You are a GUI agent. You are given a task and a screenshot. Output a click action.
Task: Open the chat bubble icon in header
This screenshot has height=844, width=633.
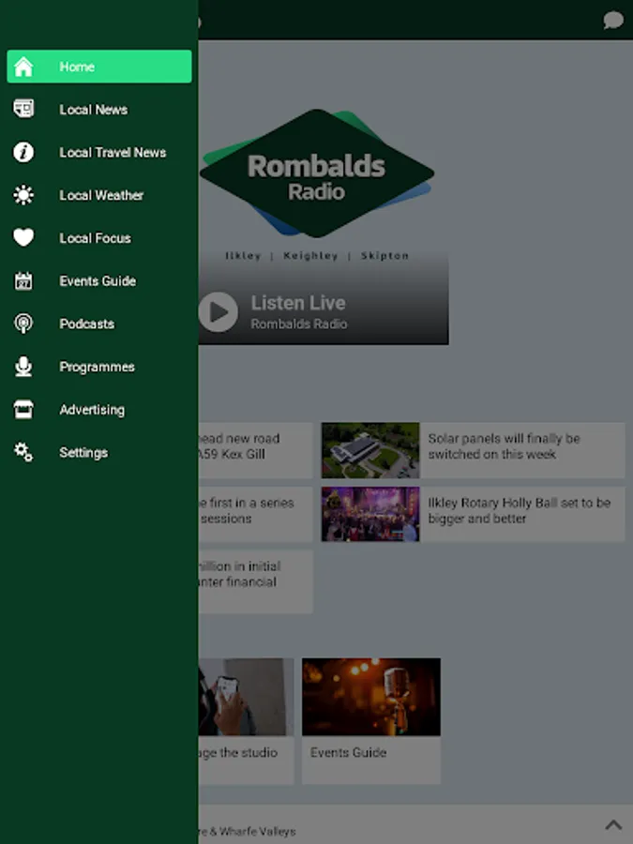click(x=613, y=21)
